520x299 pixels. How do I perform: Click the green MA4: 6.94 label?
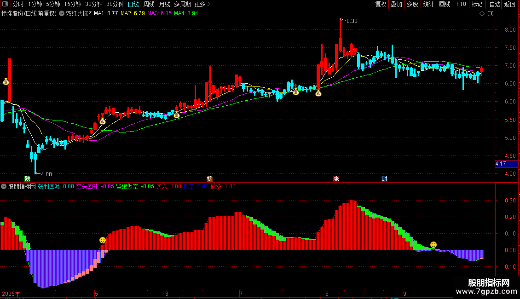pos(186,14)
